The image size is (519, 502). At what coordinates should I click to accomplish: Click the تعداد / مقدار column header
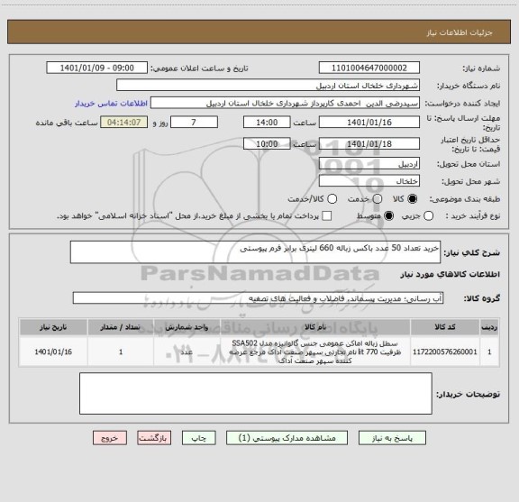pos(121,327)
